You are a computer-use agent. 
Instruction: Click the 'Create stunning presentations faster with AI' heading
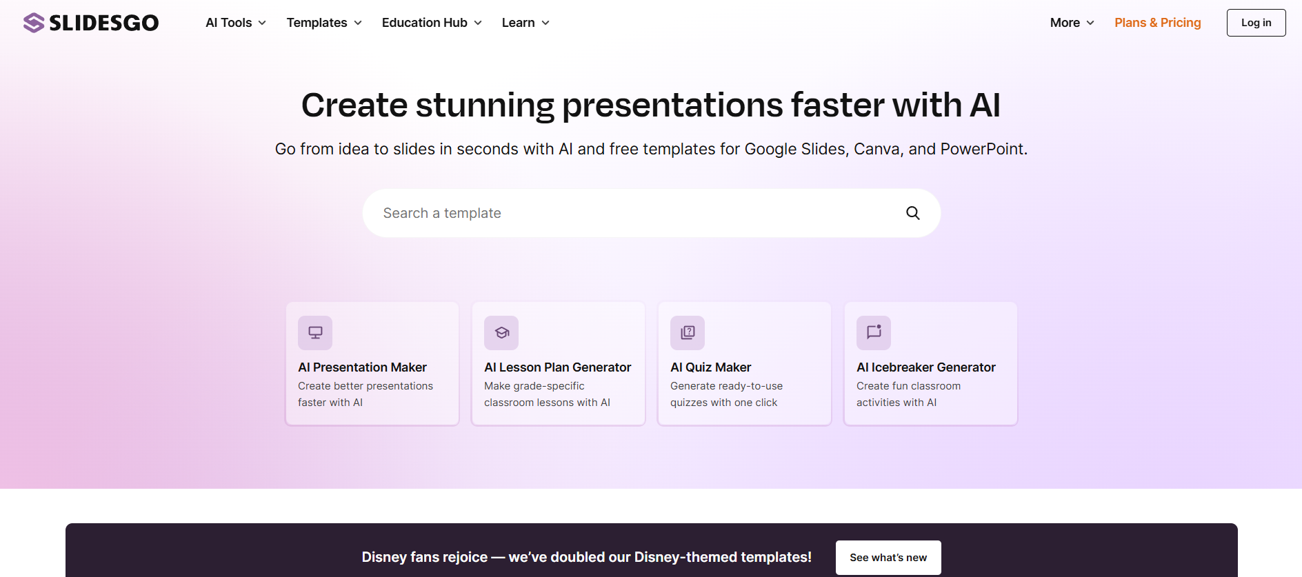point(651,105)
